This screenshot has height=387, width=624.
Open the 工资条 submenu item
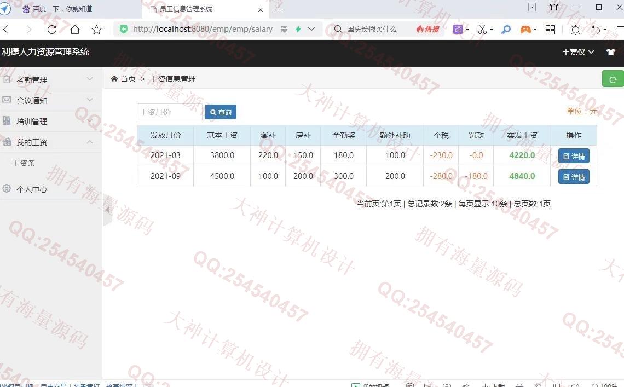point(24,163)
